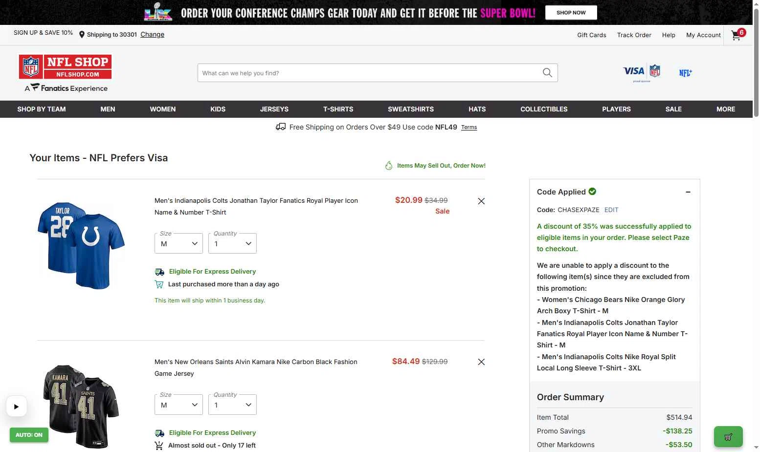Collapse the Code Applied panel with minus icon
This screenshot has width=760, height=452.
coord(688,192)
